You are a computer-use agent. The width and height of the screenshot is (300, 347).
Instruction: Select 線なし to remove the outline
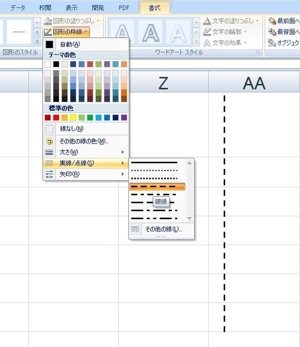tap(86, 128)
